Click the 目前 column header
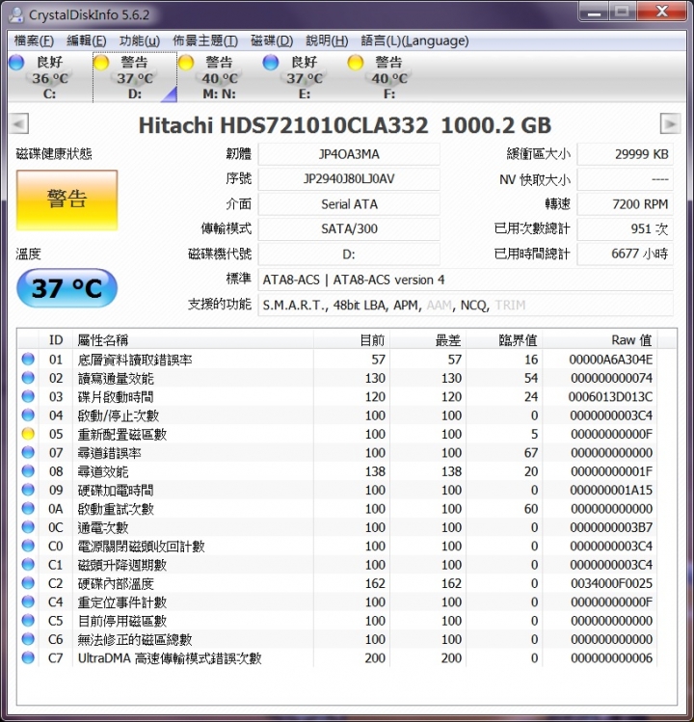Image resolution: width=694 pixels, height=722 pixels. point(352,340)
